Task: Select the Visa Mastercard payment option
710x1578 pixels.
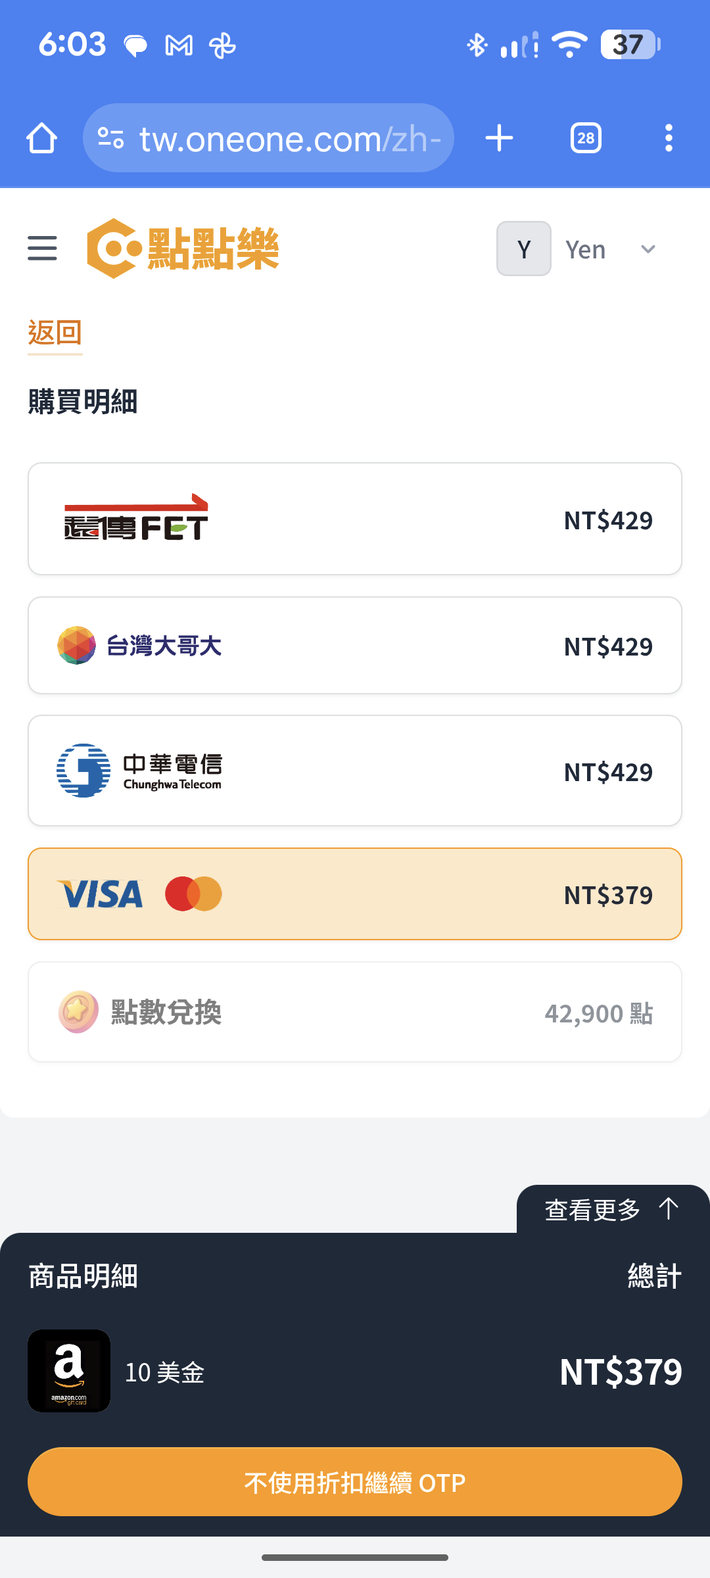Action: pos(355,894)
